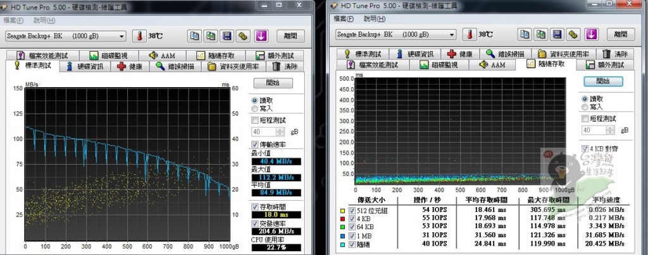Click floppy disk save icon in right window
The width and height of the screenshot is (648, 255).
[x=557, y=34]
